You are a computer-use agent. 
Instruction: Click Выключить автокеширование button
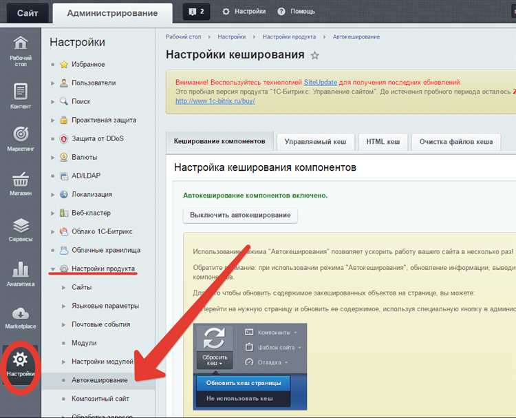pos(240,215)
